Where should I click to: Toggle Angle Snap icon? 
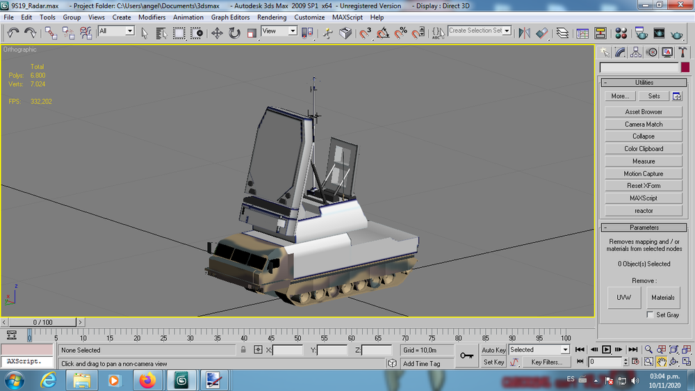(383, 33)
